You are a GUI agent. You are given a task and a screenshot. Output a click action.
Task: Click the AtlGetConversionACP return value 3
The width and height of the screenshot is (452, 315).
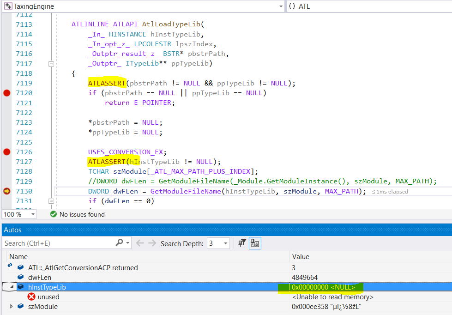294,268
